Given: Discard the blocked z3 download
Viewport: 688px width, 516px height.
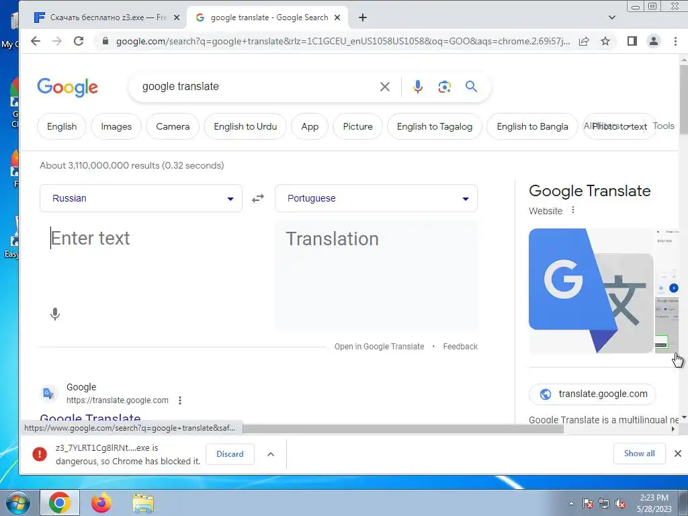Looking at the screenshot, I should point(230,454).
